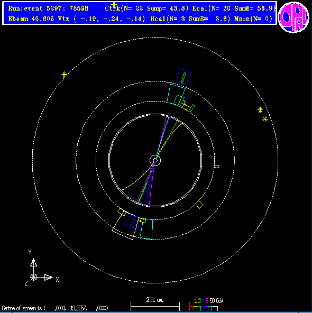Click the upper yellow asterisk muon hit
Viewport: 312px width, 313px height.
(x=260, y=110)
